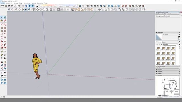Open the Ventana menu
The width and height of the screenshot is (182, 102).
coord(34,3)
